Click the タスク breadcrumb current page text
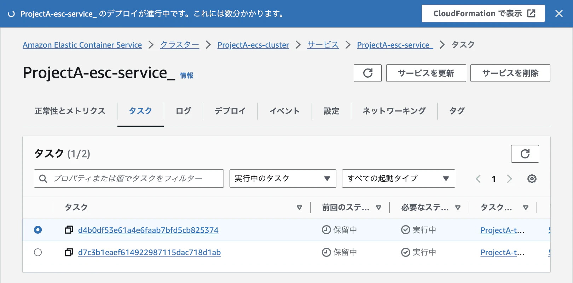This screenshot has height=283, width=573. tap(463, 45)
